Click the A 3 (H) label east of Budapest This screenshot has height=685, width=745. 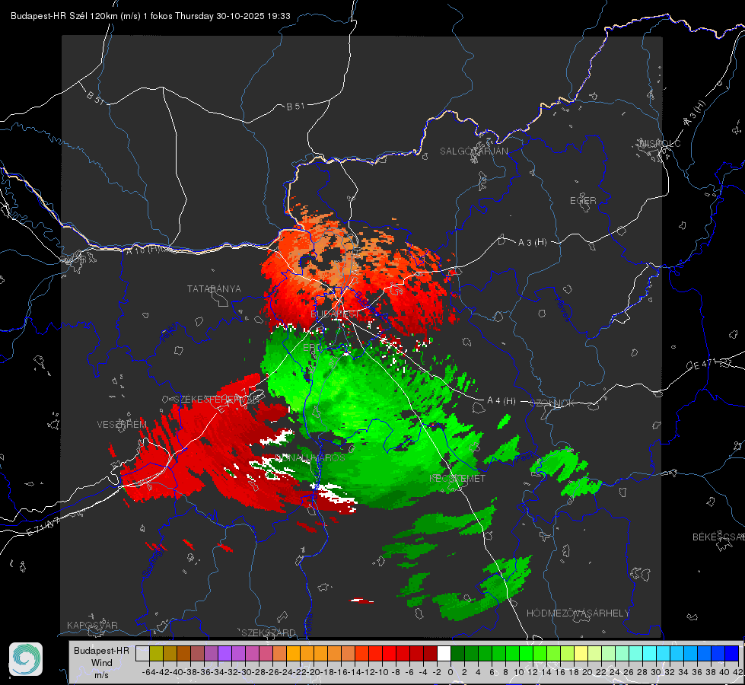pos(532,243)
